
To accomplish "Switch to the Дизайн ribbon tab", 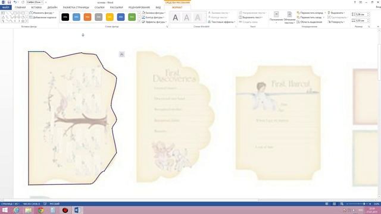I will [52, 8].
